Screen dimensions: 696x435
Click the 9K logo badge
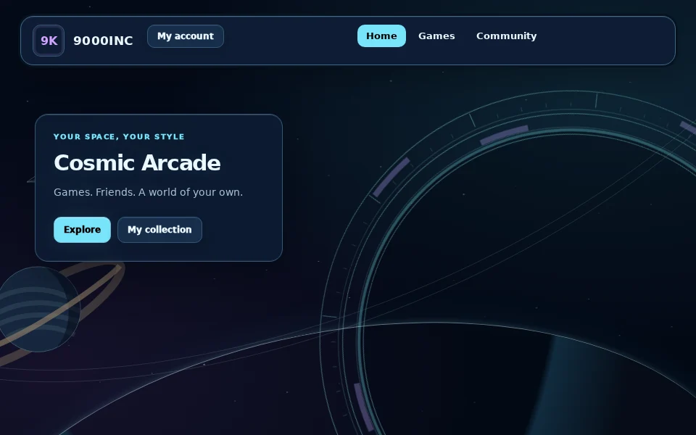[x=49, y=41]
